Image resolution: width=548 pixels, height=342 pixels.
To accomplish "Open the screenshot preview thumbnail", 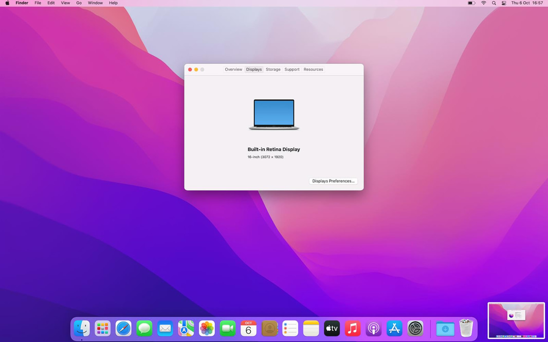I will point(516,321).
